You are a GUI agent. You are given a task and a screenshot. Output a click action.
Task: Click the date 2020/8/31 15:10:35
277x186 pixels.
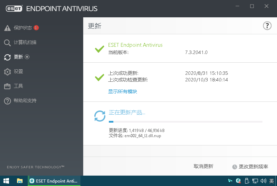(207, 73)
